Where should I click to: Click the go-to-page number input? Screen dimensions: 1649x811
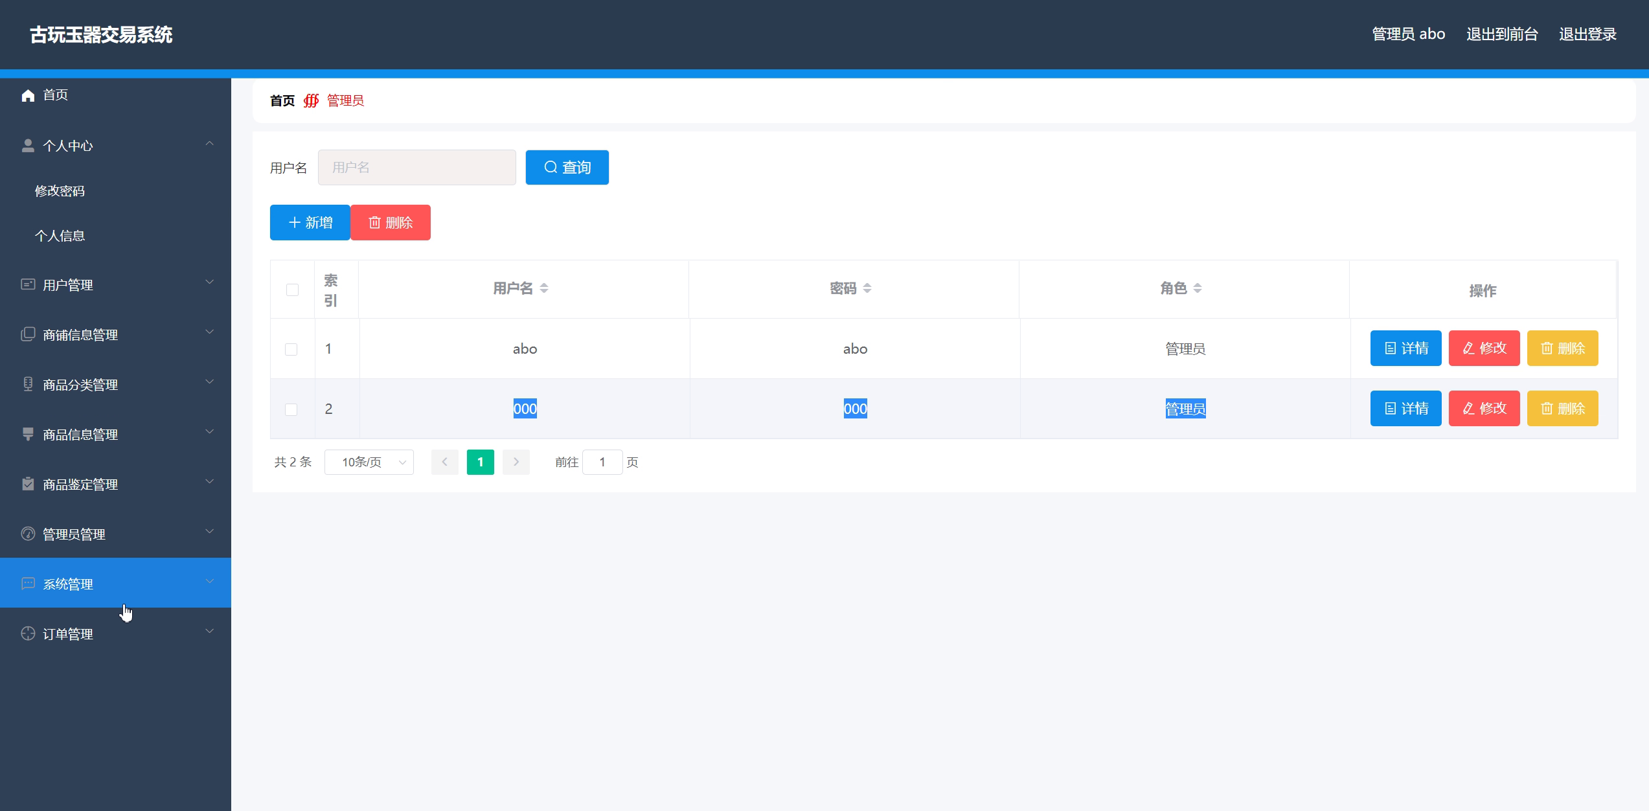[x=602, y=462]
